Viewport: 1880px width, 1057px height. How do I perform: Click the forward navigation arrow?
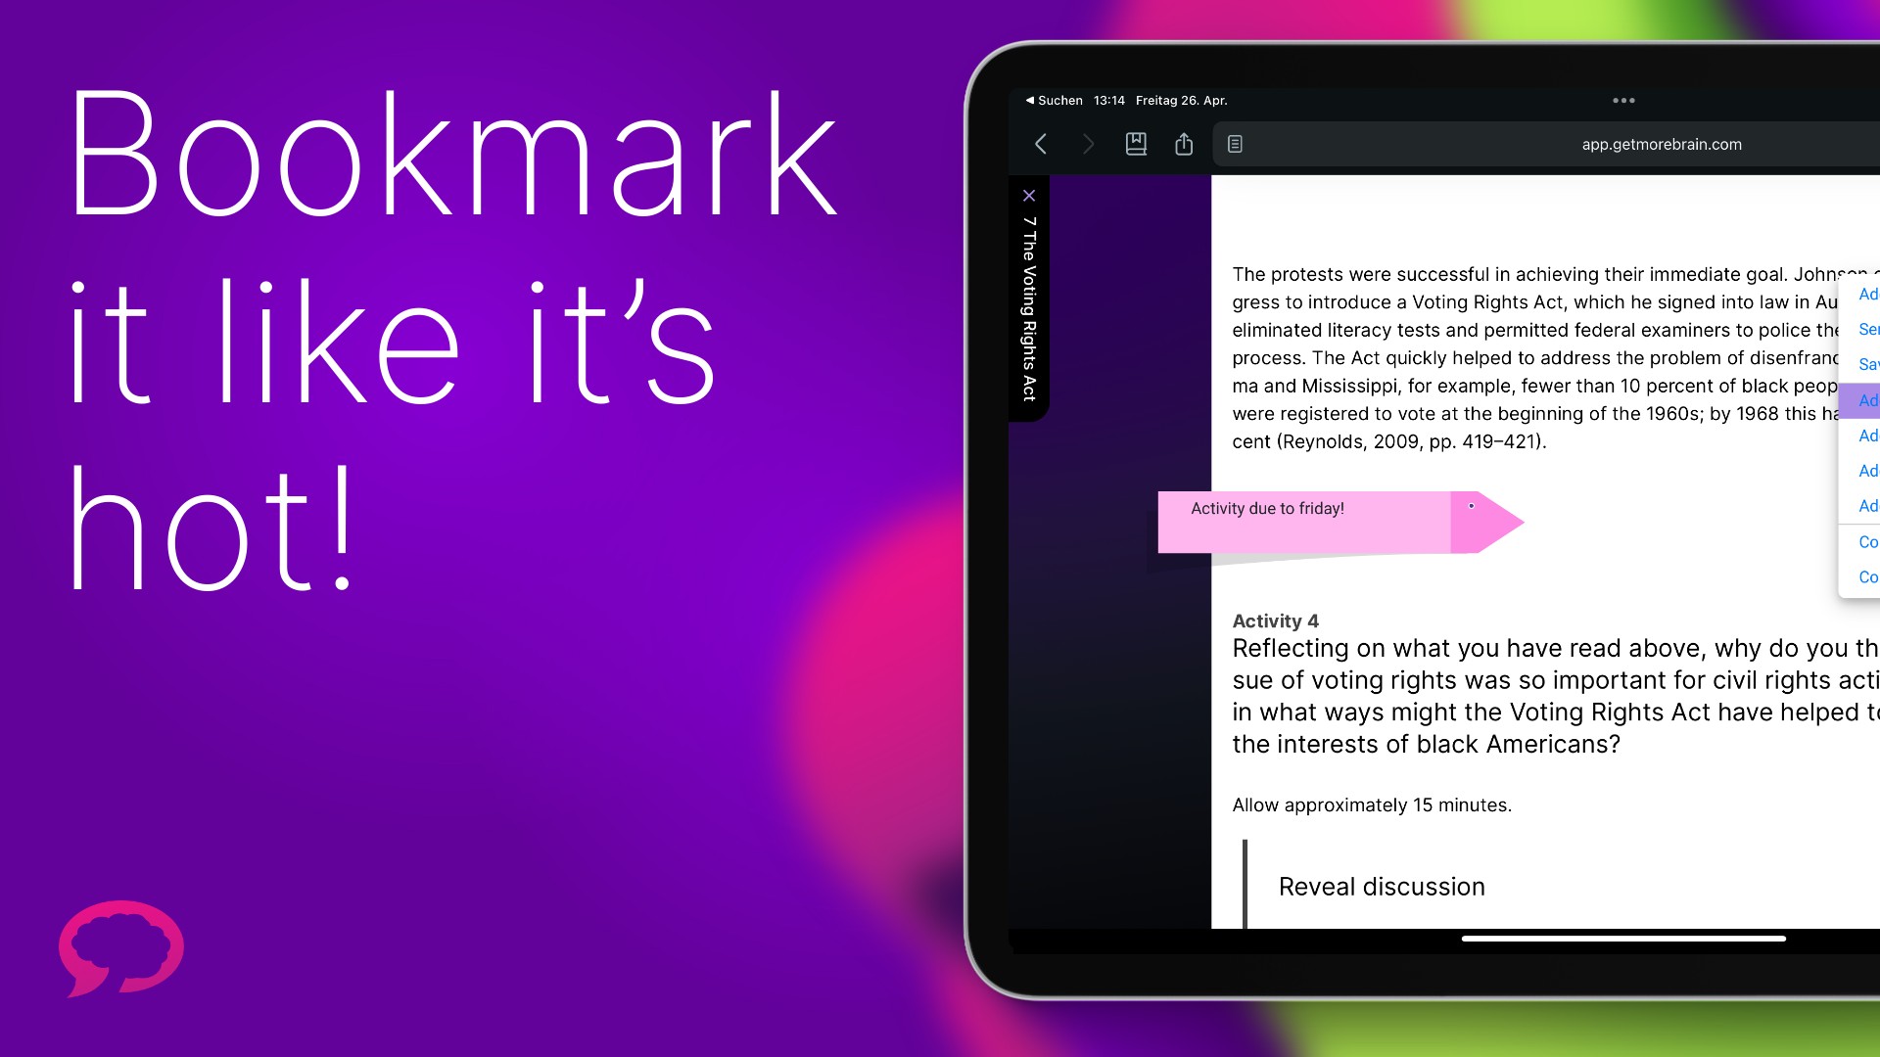click(1085, 143)
